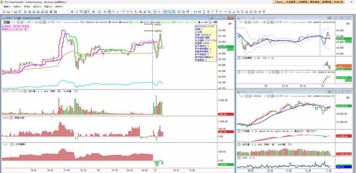Toggle the X box beside TWSE 5分鐘 subchart

(x=239, y=72)
